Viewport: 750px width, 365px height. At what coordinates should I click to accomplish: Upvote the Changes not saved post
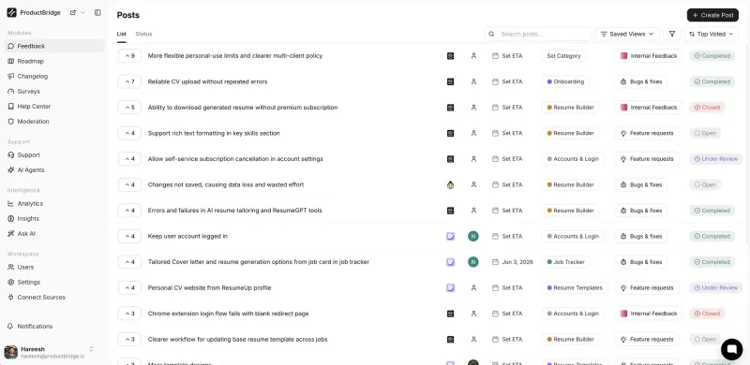click(x=129, y=185)
